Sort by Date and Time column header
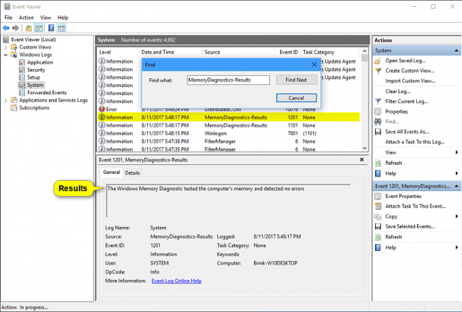Screen dimensions: 462x312 [170, 52]
